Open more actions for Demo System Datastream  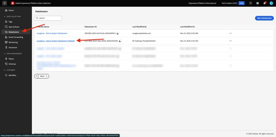[230, 33]
